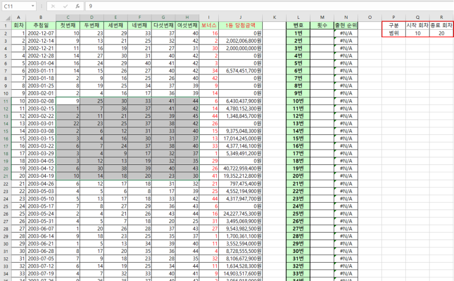Expand the Name Box dropdown arrow

coord(33,6)
